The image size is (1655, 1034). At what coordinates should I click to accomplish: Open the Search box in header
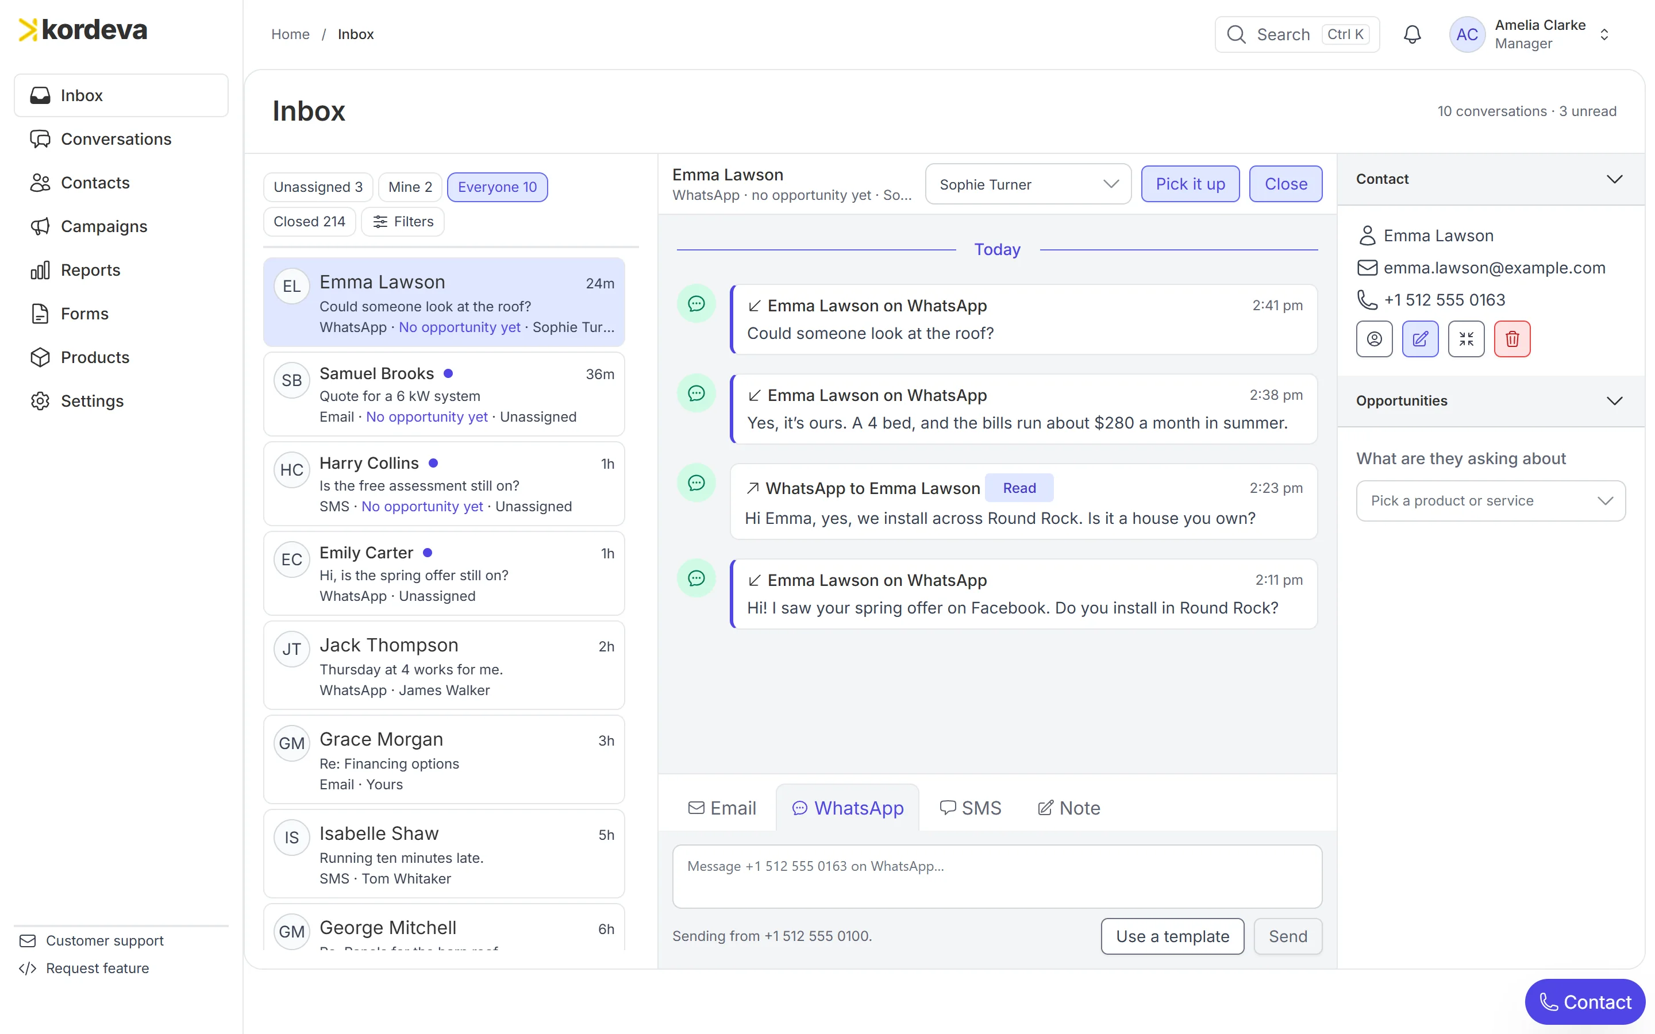pyautogui.click(x=1296, y=34)
